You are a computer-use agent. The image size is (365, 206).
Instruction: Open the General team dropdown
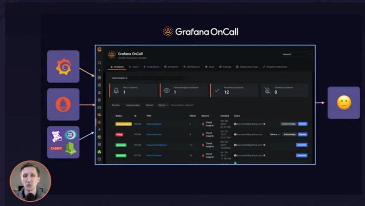(297, 54)
